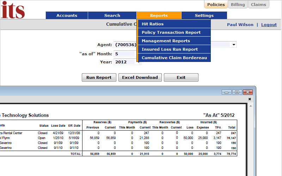Open the Settings menu
This screenshot has height=176, width=282.
(204, 15)
